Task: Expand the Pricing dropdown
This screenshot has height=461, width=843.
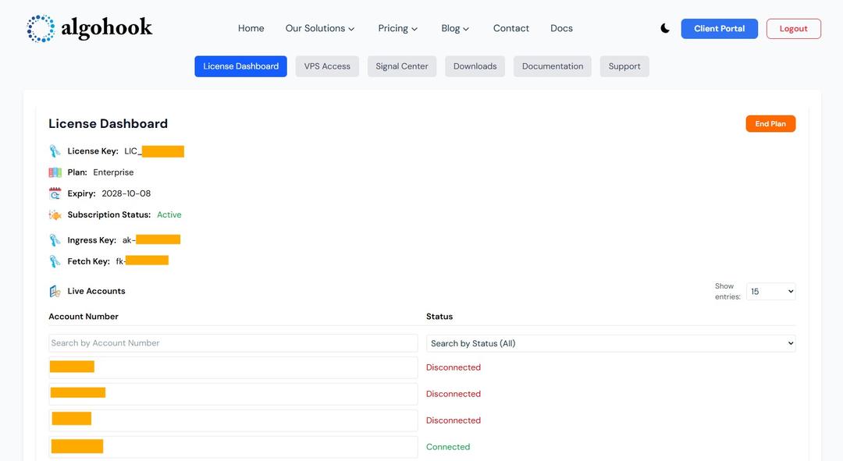Action: [398, 28]
